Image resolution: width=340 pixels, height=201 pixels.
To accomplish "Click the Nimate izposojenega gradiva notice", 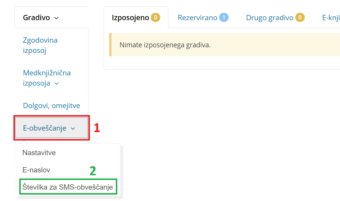I will point(225,45).
